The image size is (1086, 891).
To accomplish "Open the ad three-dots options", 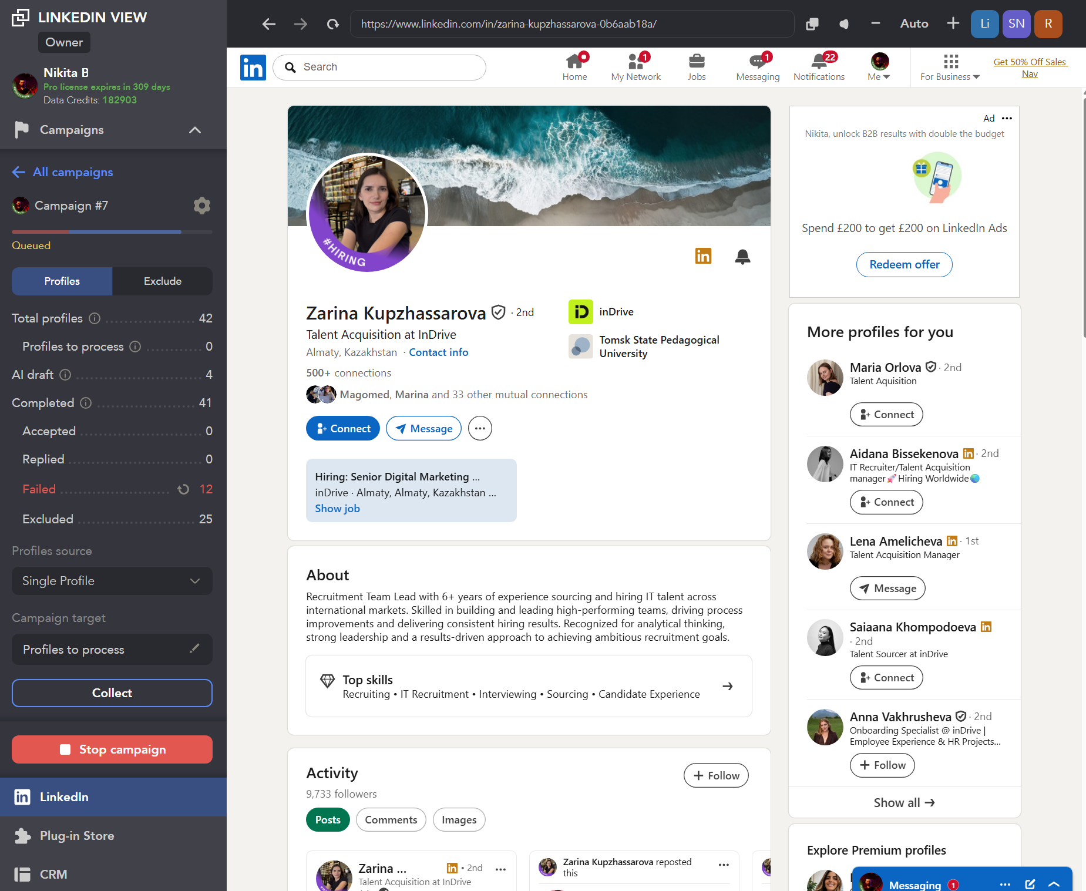I will pyautogui.click(x=1007, y=118).
